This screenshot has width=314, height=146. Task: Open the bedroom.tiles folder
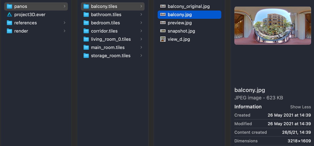tap(105, 23)
